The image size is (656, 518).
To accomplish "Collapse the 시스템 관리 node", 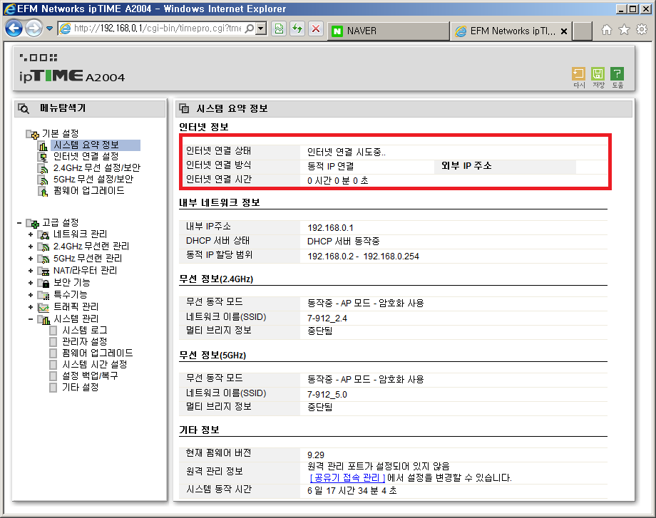I will coord(31,319).
